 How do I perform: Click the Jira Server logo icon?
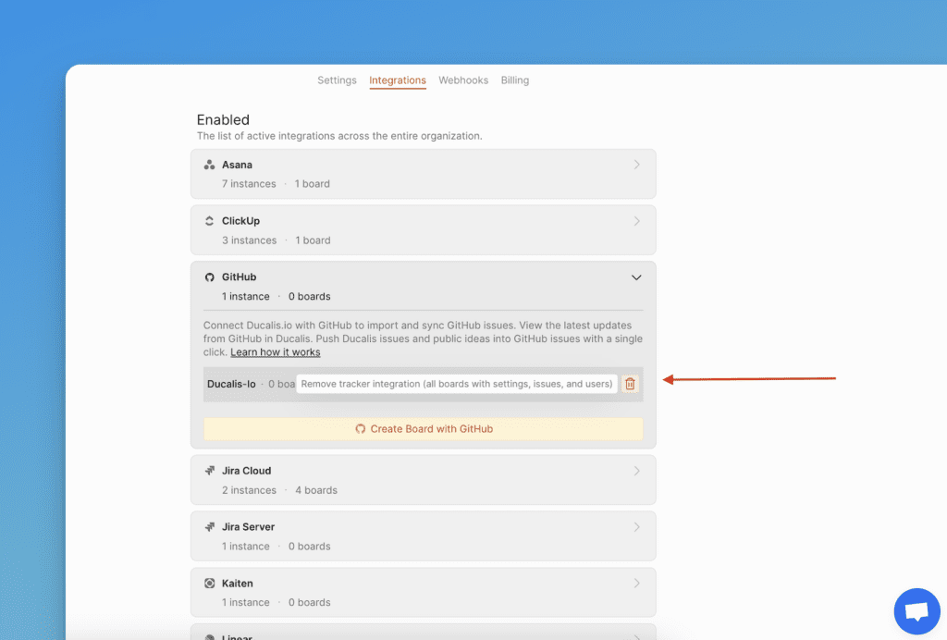[x=210, y=527]
